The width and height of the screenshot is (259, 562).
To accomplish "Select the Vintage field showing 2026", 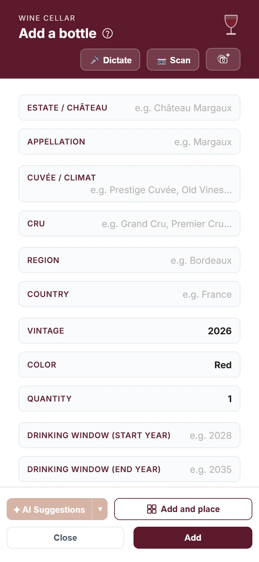I will point(129,331).
